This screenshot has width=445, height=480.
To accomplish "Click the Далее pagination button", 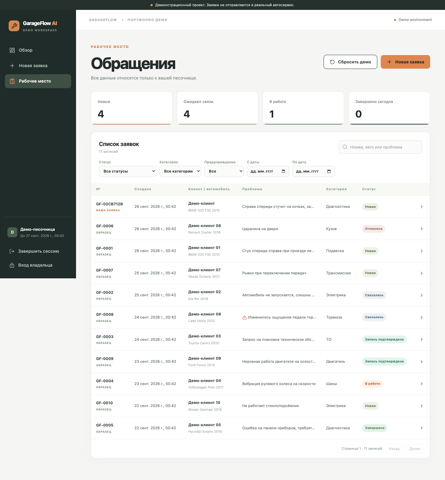I will [x=415, y=449].
